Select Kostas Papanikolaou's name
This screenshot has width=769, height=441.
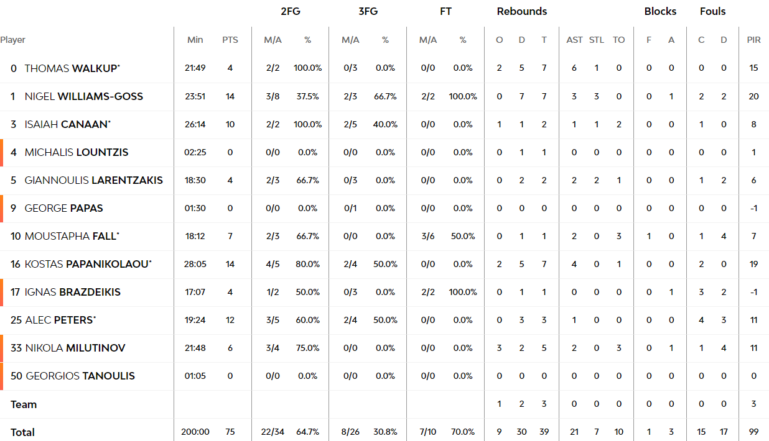[x=88, y=264]
